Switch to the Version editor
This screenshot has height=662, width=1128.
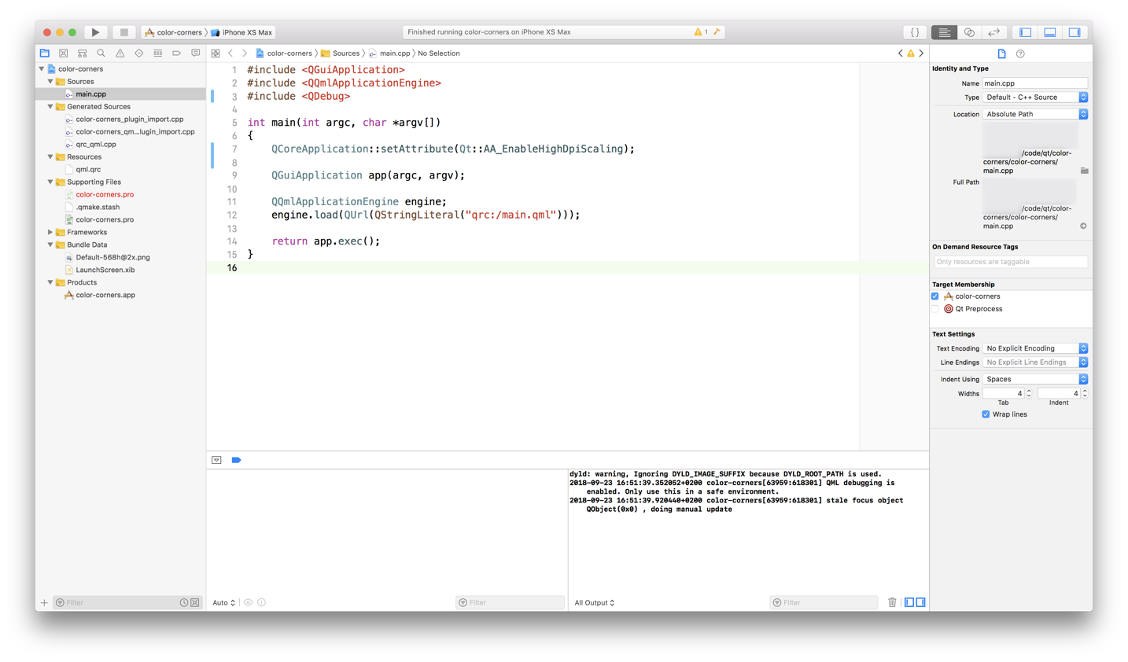point(994,32)
